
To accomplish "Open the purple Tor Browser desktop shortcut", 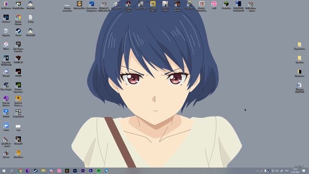I will (6, 101).
